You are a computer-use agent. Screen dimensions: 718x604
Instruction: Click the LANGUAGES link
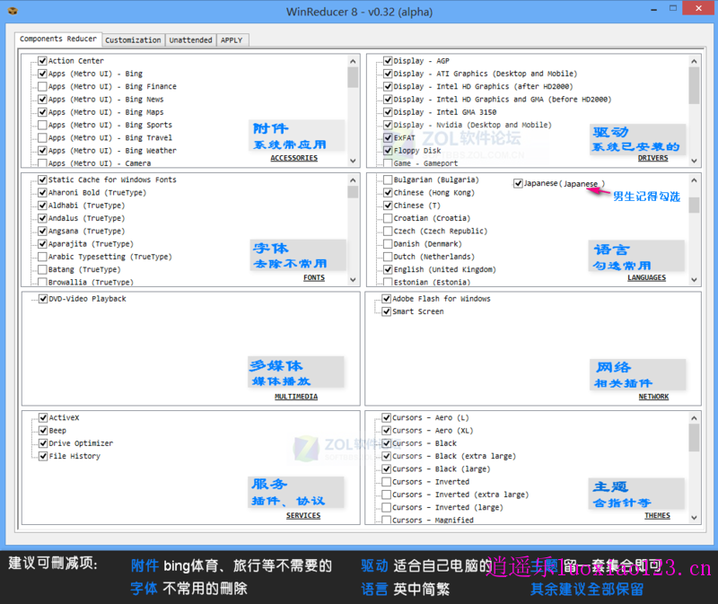646,277
